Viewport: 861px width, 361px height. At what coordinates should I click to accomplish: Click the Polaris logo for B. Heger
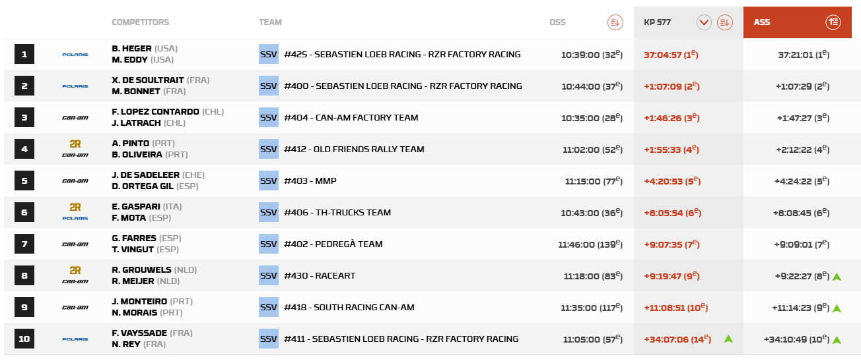75,55
